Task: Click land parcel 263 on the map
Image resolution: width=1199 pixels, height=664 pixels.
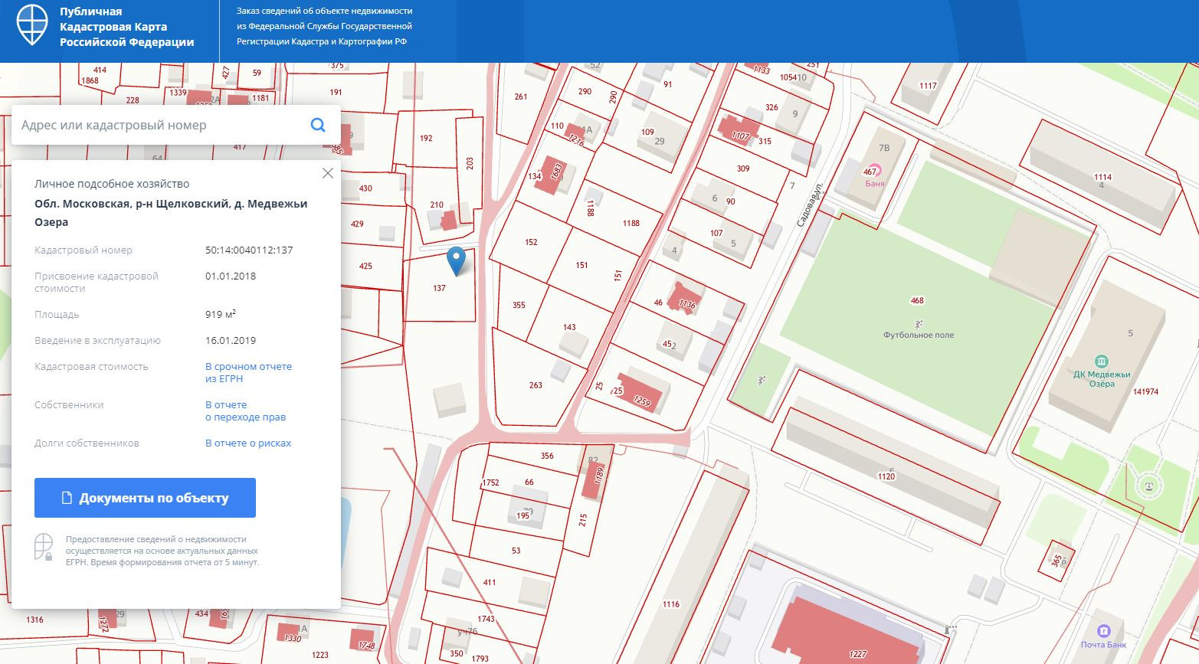Action: (536, 384)
